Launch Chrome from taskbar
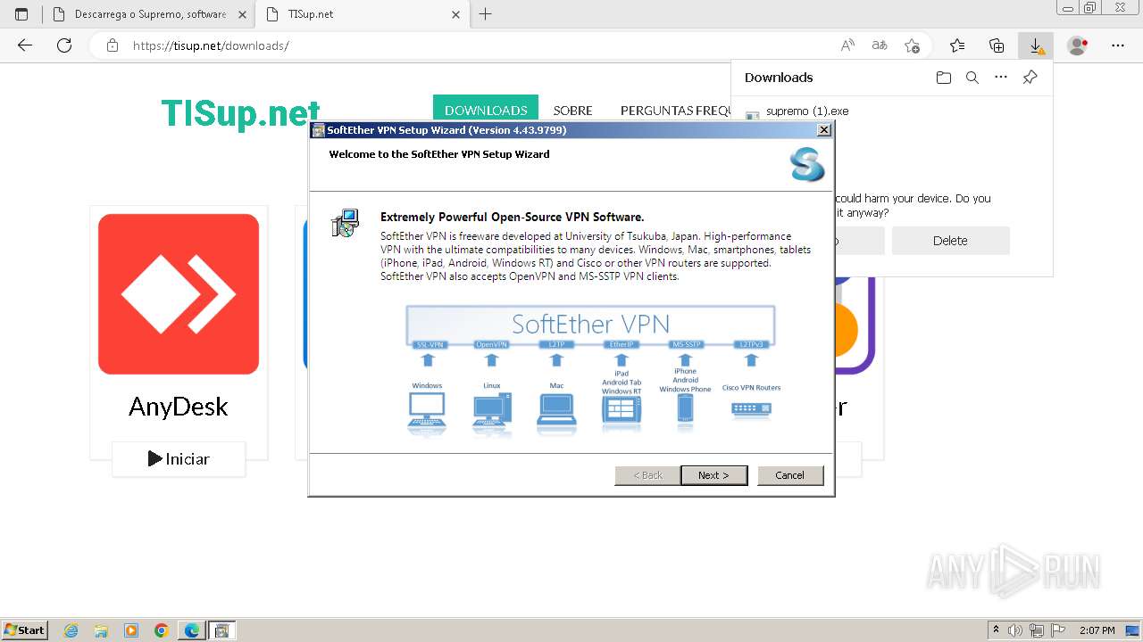1143x642 pixels. (x=161, y=630)
